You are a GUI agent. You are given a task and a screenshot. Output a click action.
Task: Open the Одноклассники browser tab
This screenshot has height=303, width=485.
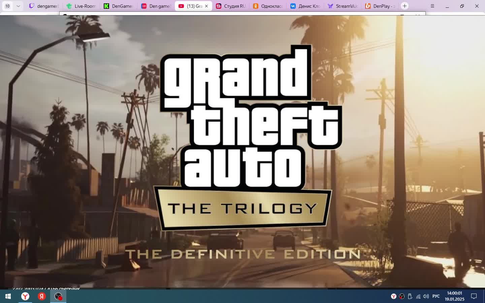pyautogui.click(x=268, y=6)
